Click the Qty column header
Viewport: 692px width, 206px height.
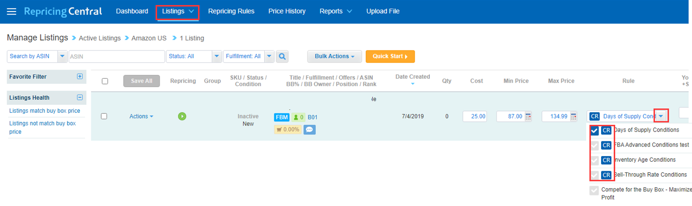(447, 81)
